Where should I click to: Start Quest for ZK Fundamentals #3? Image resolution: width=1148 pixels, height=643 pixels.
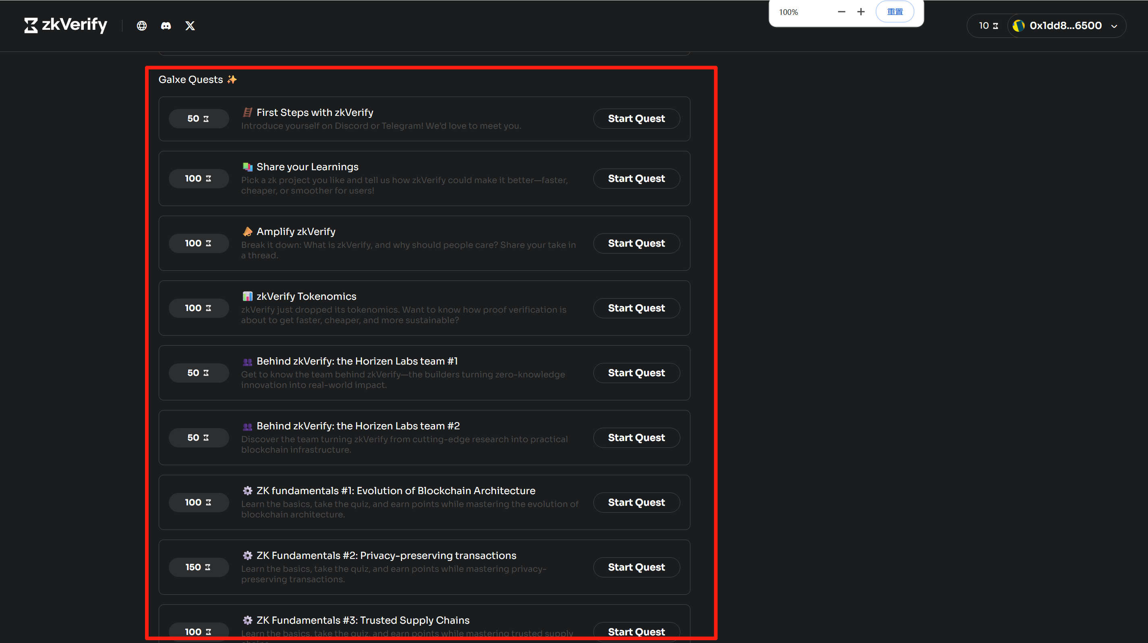[x=636, y=632]
